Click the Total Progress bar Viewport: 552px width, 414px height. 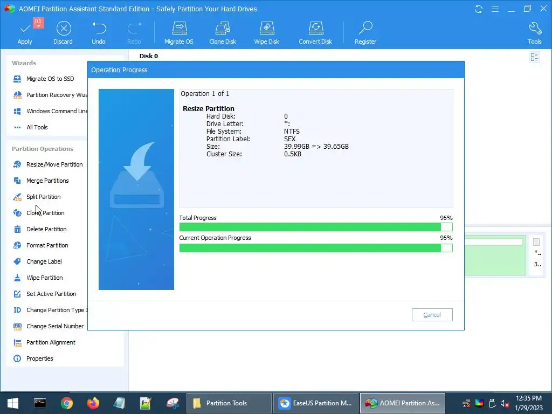[x=316, y=227]
